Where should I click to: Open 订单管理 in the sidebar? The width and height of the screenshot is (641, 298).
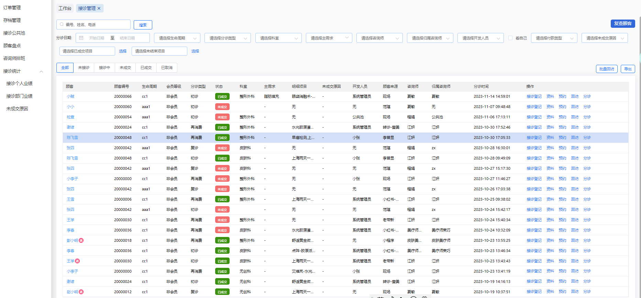coord(12,8)
